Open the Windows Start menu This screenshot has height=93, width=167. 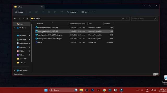[46, 90]
